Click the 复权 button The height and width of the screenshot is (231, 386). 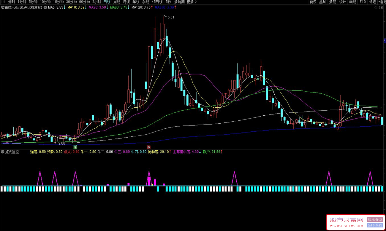[x=313, y=2]
